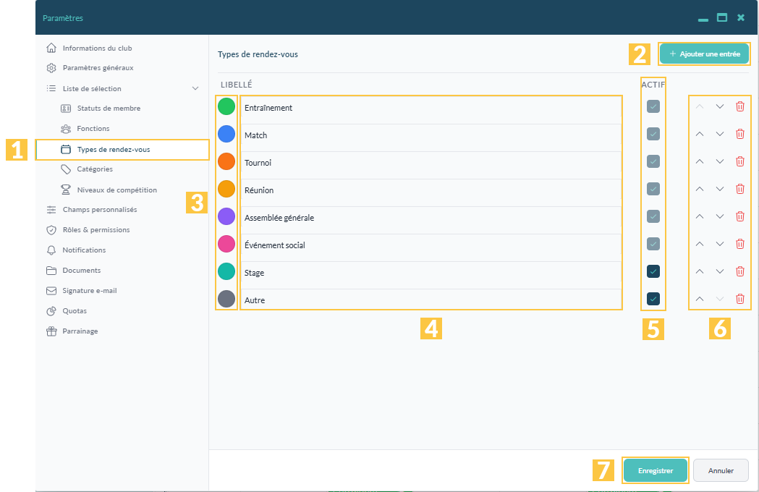Image resolution: width=759 pixels, height=492 pixels.
Task: Save changes with the Enregistrer button
Action: 656,471
